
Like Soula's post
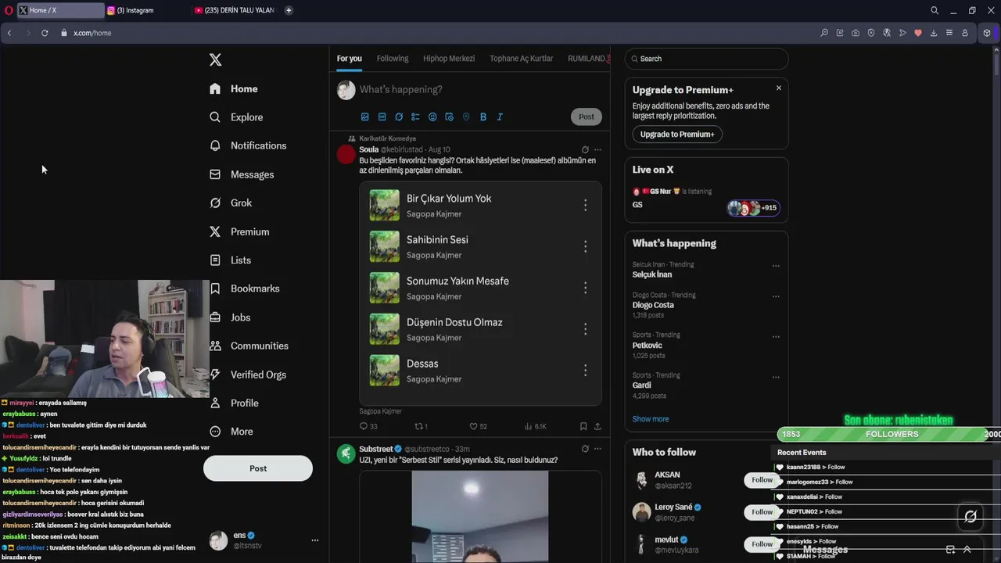[478, 426]
